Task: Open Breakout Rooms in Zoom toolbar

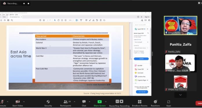Action: coord(140,103)
